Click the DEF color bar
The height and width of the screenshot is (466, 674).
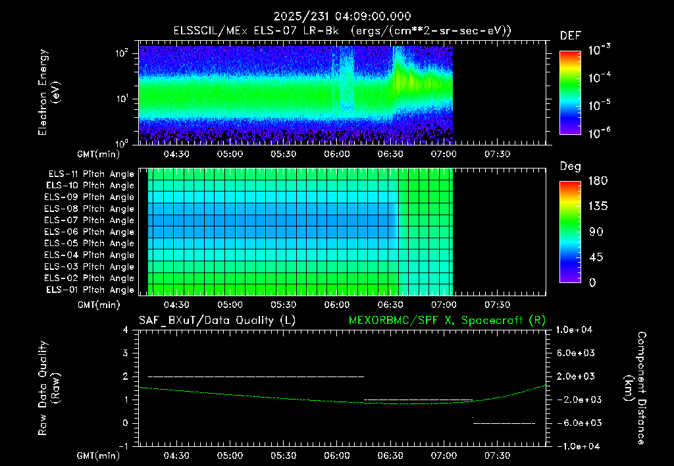tap(570, 93)
